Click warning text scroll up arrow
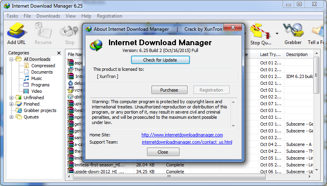 tap(233, 102)
